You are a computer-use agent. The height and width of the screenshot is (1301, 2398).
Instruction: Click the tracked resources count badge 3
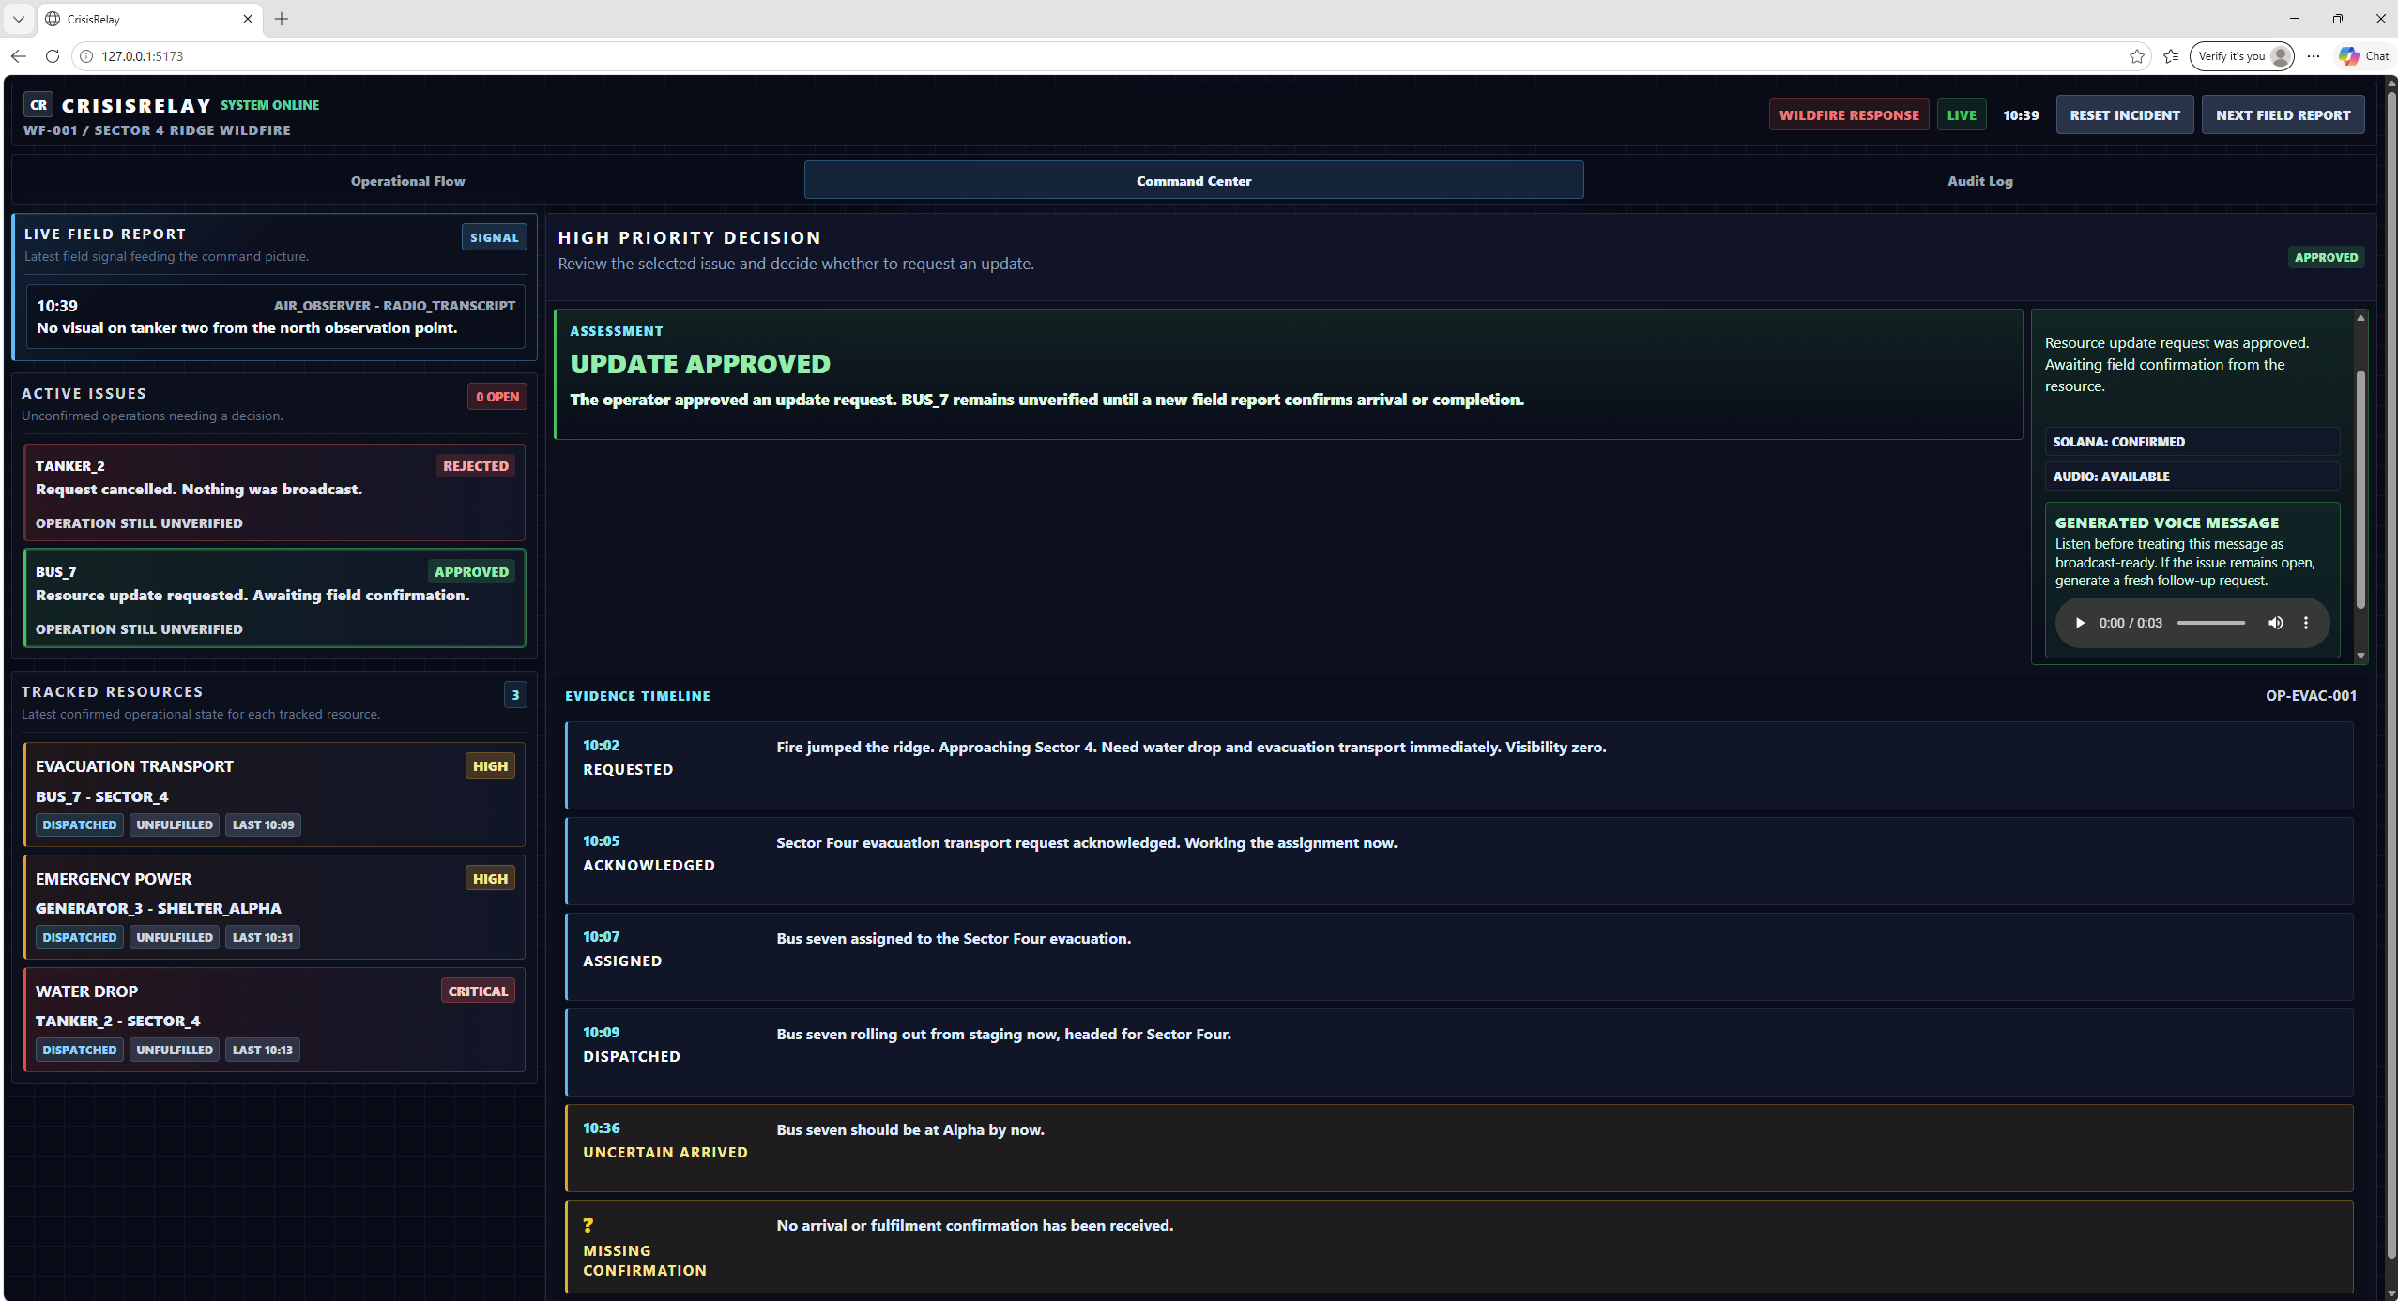[x=515, y=695]
